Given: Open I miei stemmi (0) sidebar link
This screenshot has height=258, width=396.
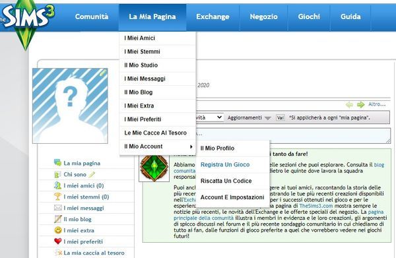Looking at the screenshot, I should coord(86,197).
